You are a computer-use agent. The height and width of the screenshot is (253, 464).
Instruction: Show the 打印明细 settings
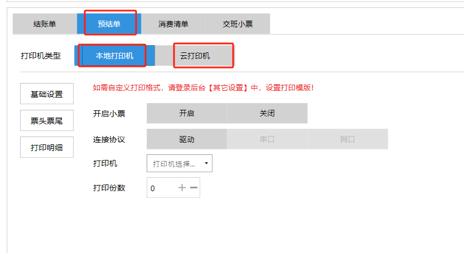coord(47,147)
